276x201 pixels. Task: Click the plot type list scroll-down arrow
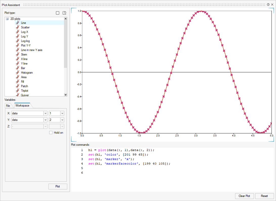(x=66, y=95)
